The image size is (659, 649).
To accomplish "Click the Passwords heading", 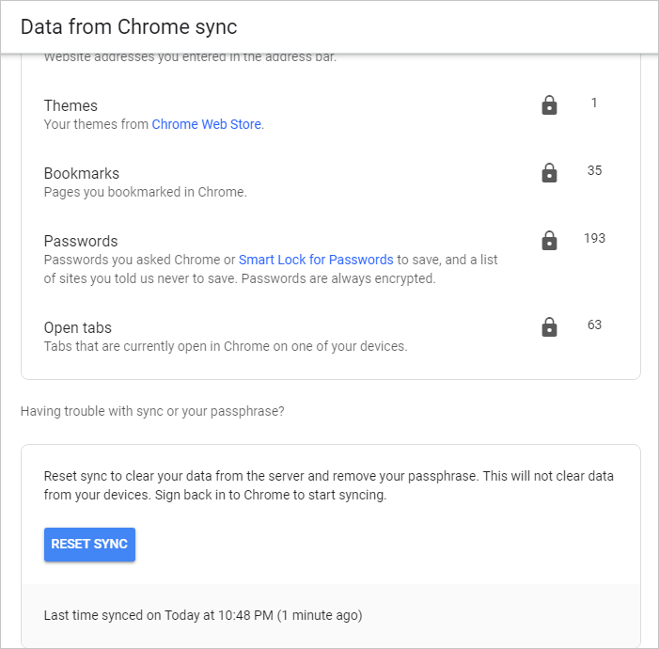I will tap(81, 241).
